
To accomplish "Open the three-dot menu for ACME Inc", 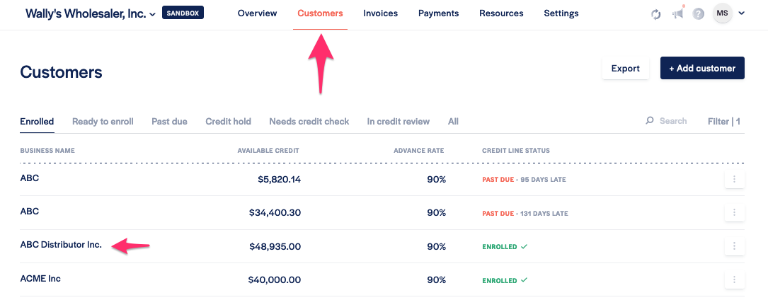I will tap(734, 280).
